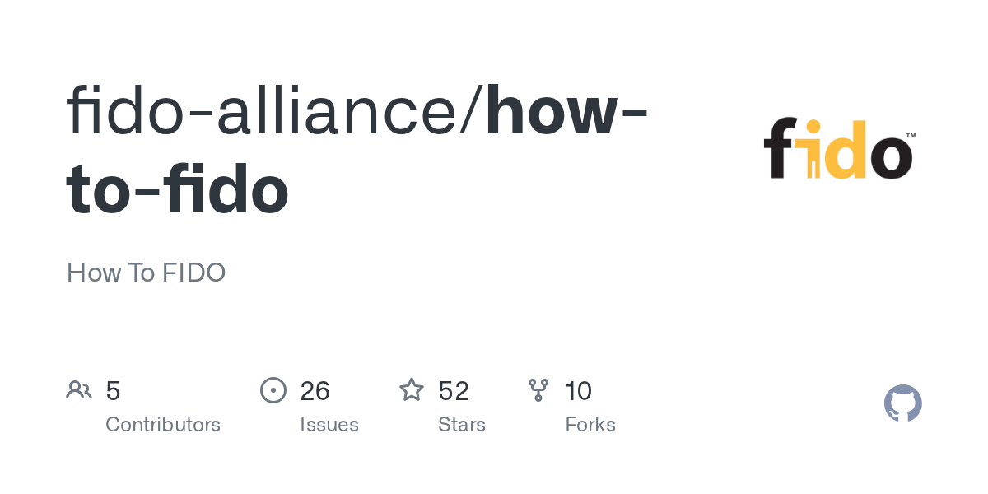Click the TM trademark symbol on the logo
The image size is (988, 494).
pyautogui.click(x=911, y=135)
